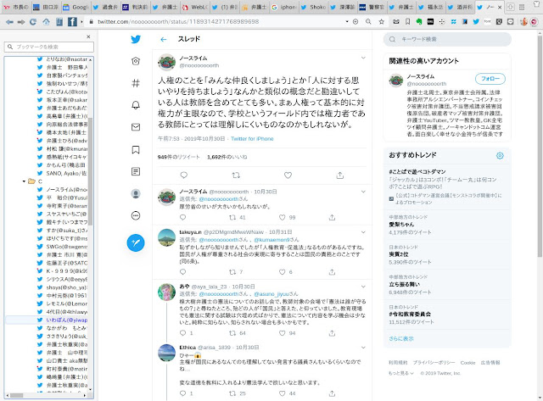
Task: Click Facebook toolbar icon
Action: pyautogui.click(x=72, y=22)
